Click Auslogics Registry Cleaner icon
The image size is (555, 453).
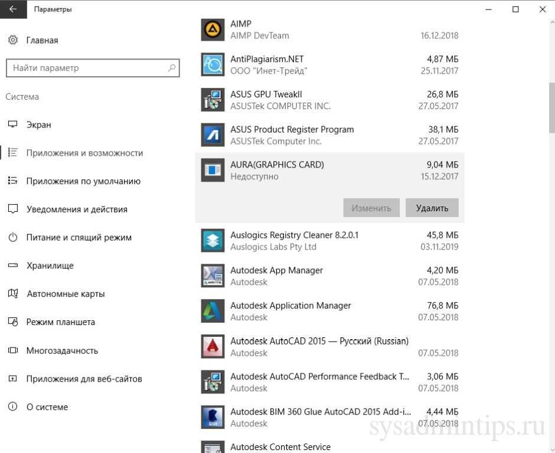coord(213,241)
